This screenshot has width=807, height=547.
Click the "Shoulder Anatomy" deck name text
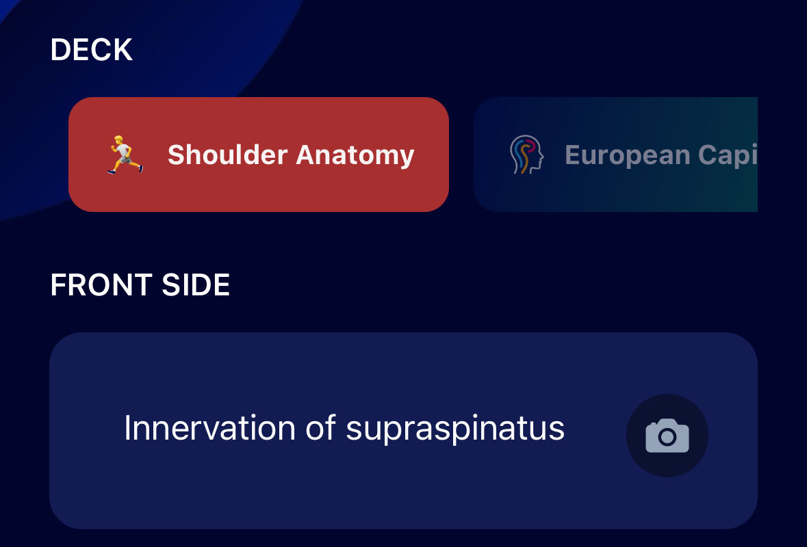coord(291,155)
